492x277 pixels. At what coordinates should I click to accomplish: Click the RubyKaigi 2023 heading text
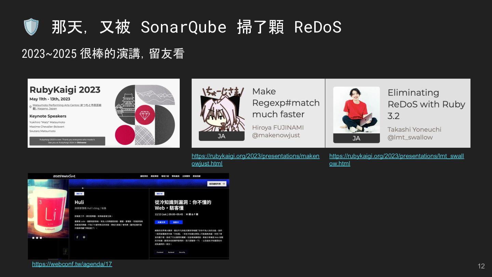point(65,90)
